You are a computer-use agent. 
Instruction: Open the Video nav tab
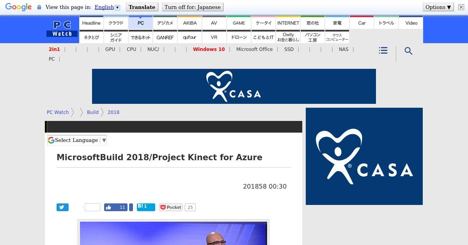pyautogui.click(x=411, y=23)
